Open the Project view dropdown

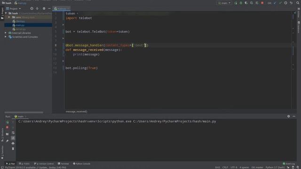tap(14, 8)
